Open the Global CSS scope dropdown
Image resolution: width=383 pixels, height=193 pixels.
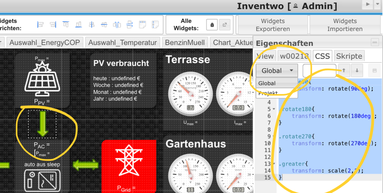tap(277, 71)
